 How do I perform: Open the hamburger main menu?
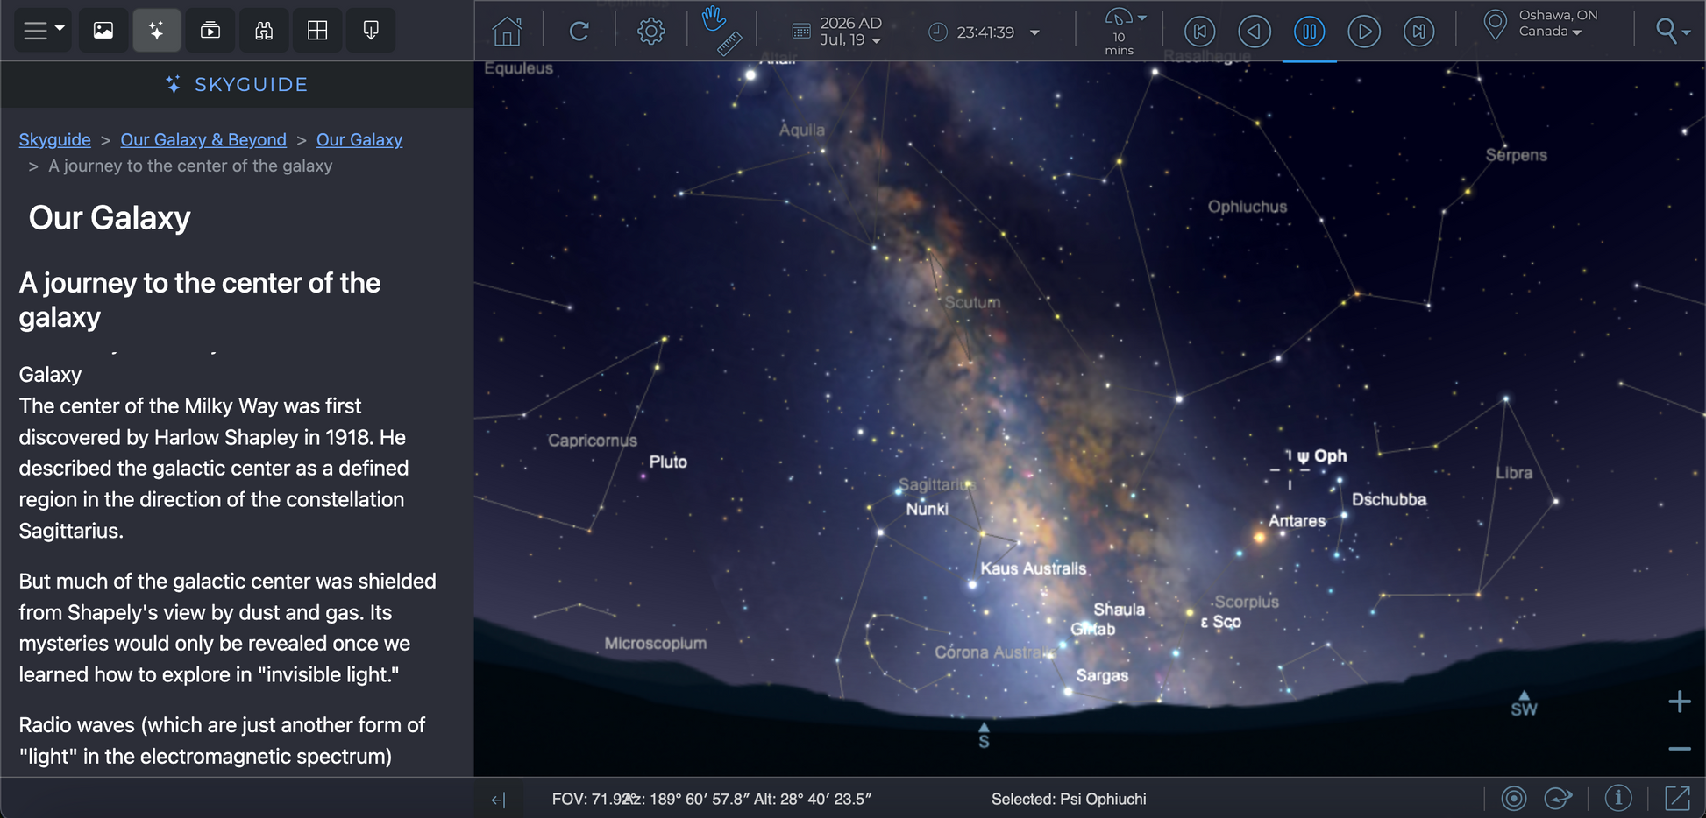pos(42,31)
